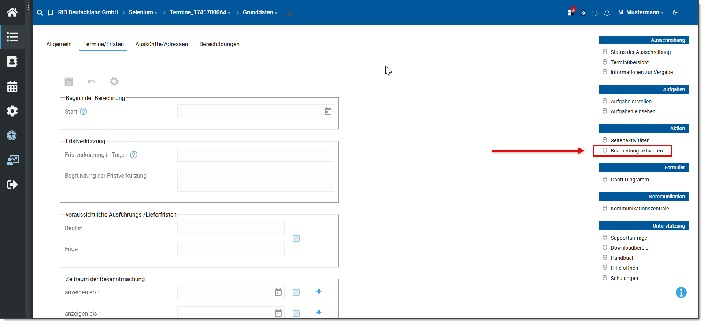Open the Gantt Diagramm link
Viewport: 704px width, 324px height.
[x=629, y=180]
